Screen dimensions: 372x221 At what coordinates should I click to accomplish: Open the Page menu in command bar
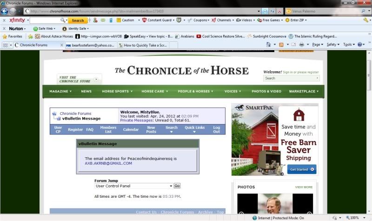[318, 45]
